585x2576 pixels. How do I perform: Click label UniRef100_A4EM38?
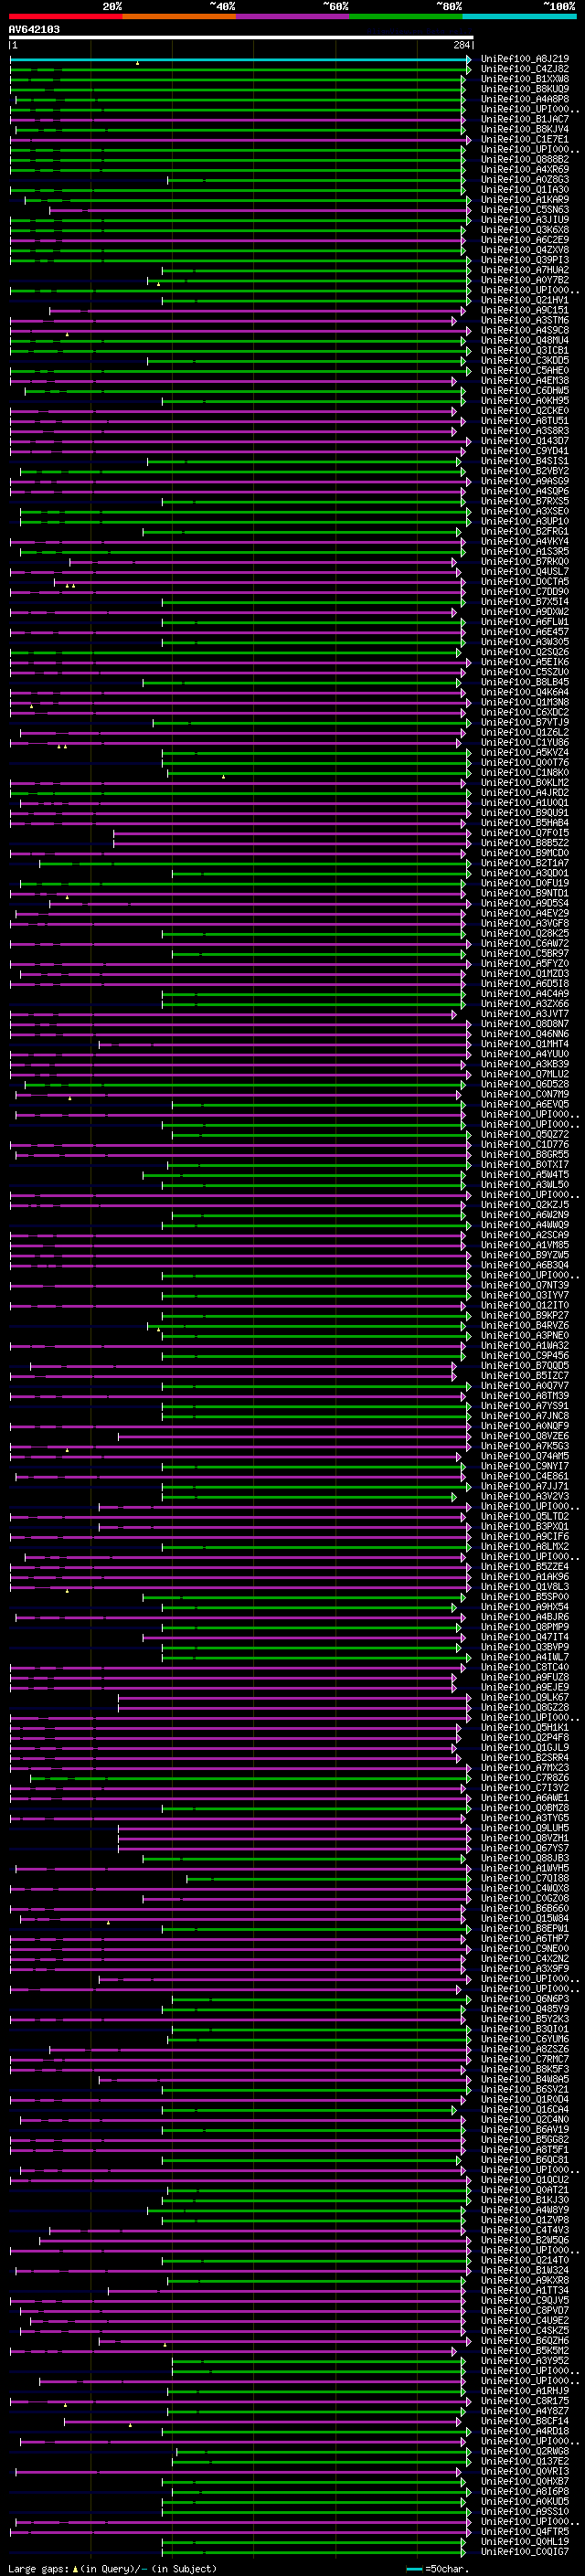(525, 380)
